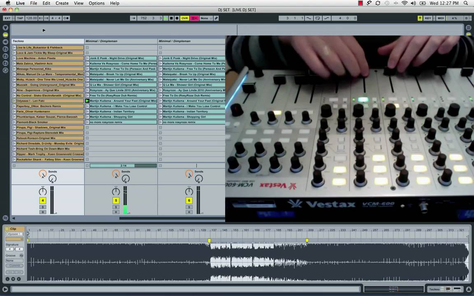The image size is (474, 296).
Task: Launch clip Love Machine - Anton Pieete
Action: point(14,58)
